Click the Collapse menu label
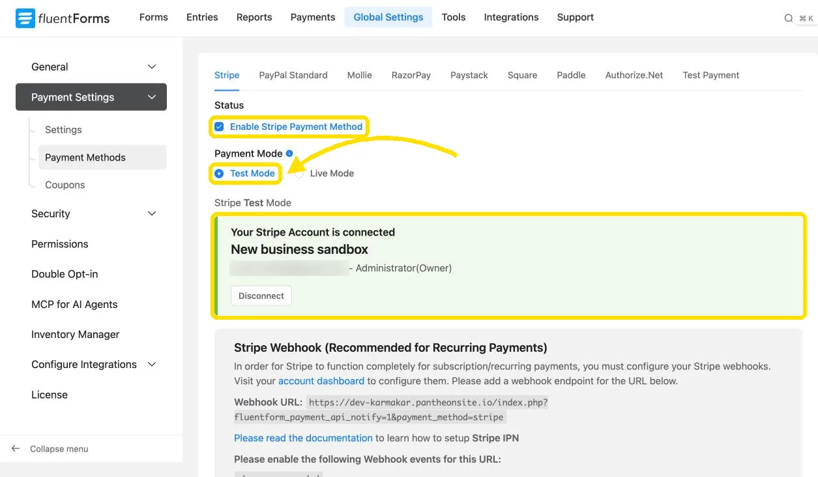The image size is (818, 477). (59, 449)
